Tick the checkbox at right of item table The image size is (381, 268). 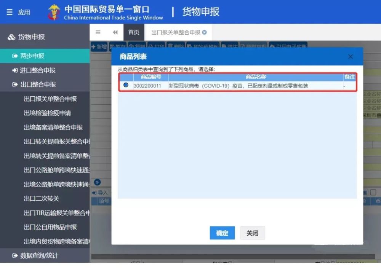pyautogui.click(x=373, y=193)
